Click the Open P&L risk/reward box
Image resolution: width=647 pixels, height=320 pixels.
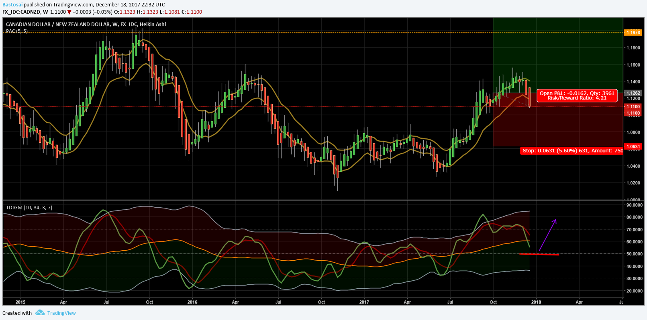pos(577,95)
